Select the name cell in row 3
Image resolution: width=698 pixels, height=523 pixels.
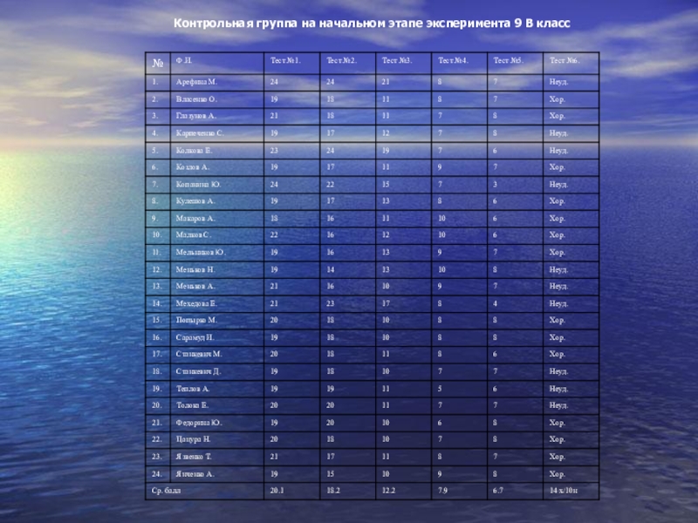[x=216, y=116]
